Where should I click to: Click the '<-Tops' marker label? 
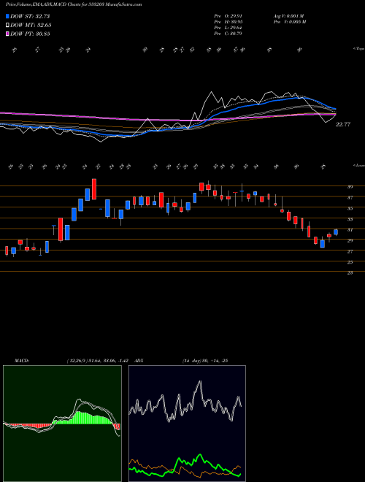[x=358, y=49]
